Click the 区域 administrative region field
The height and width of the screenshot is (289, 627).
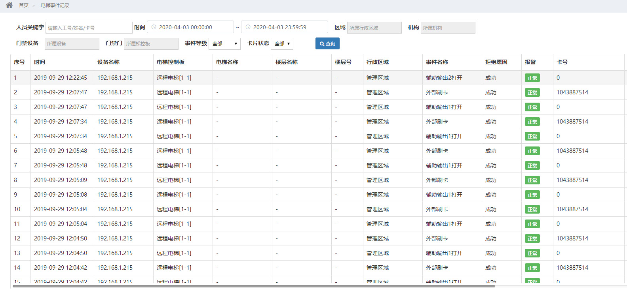[374, 28]
